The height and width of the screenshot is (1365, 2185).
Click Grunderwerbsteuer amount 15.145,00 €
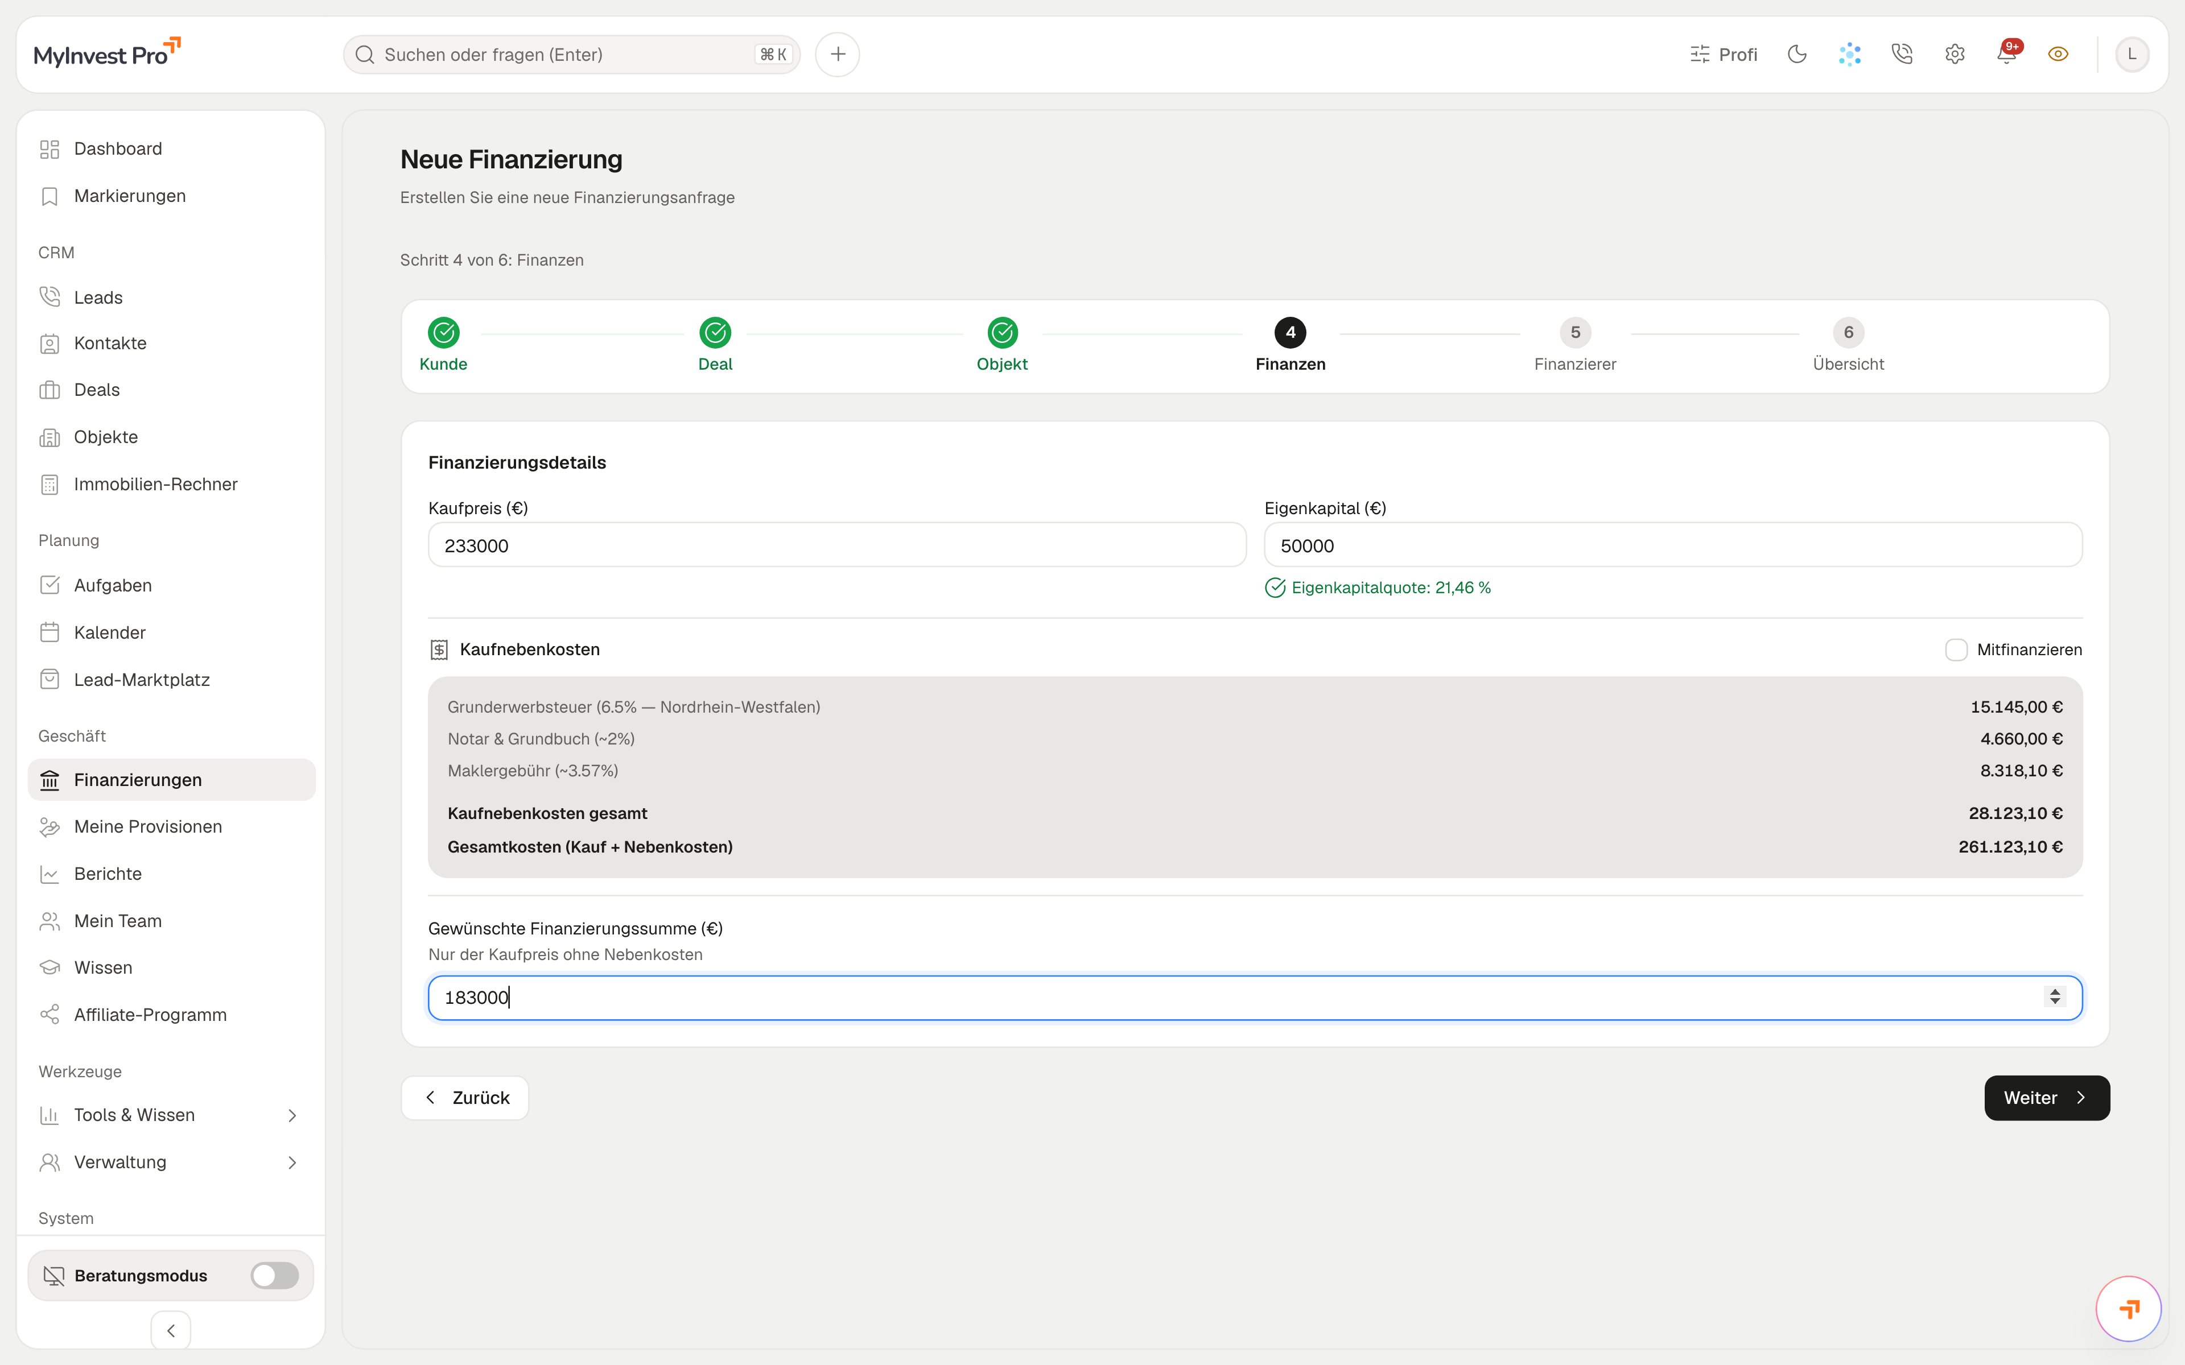coord(2016,707)
